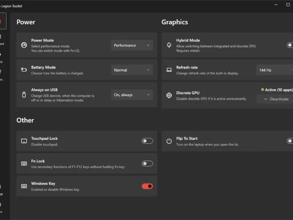Click the Fn Lock keyboard icon

pos(24,164)
